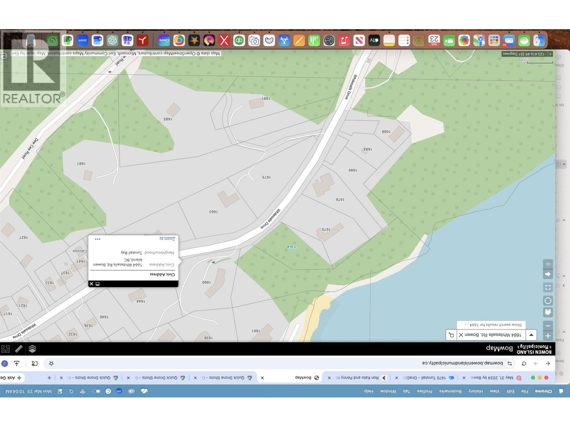Reset map to default home extent

coord(548,312)
